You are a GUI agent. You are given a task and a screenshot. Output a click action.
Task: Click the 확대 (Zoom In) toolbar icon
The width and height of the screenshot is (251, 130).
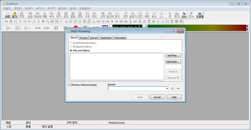pos(147,15)
